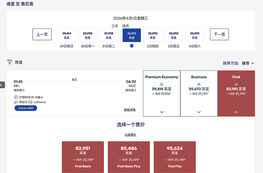This screenshot has width=263, height=173.
Task: Select the March 31 Tuesday 37,705 fare
Action: (108, 35)
